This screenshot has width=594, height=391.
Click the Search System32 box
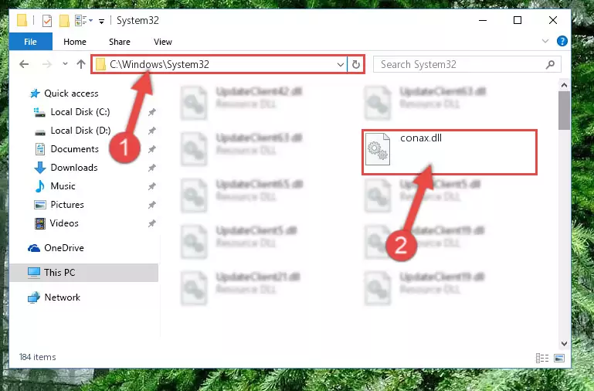467,64
